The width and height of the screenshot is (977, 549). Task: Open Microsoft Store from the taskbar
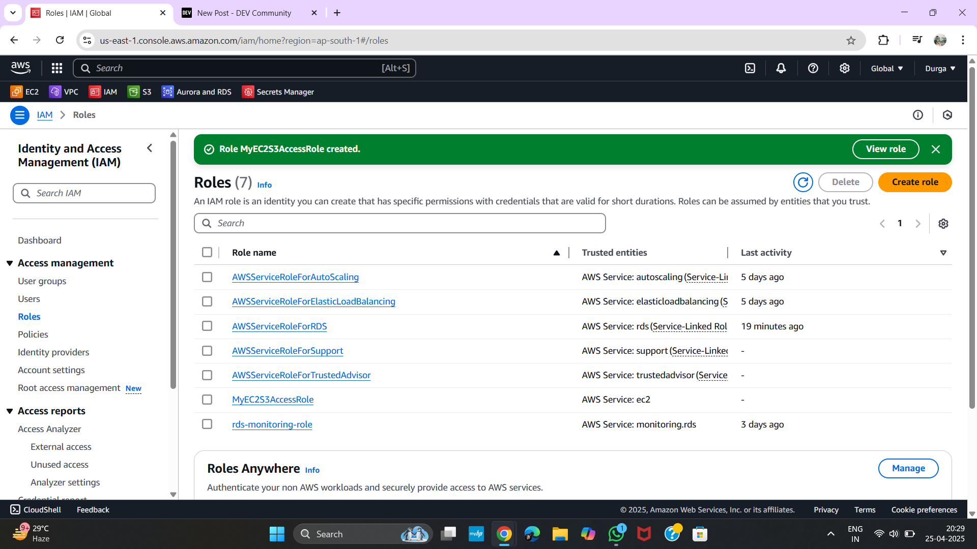coord(700,534)
